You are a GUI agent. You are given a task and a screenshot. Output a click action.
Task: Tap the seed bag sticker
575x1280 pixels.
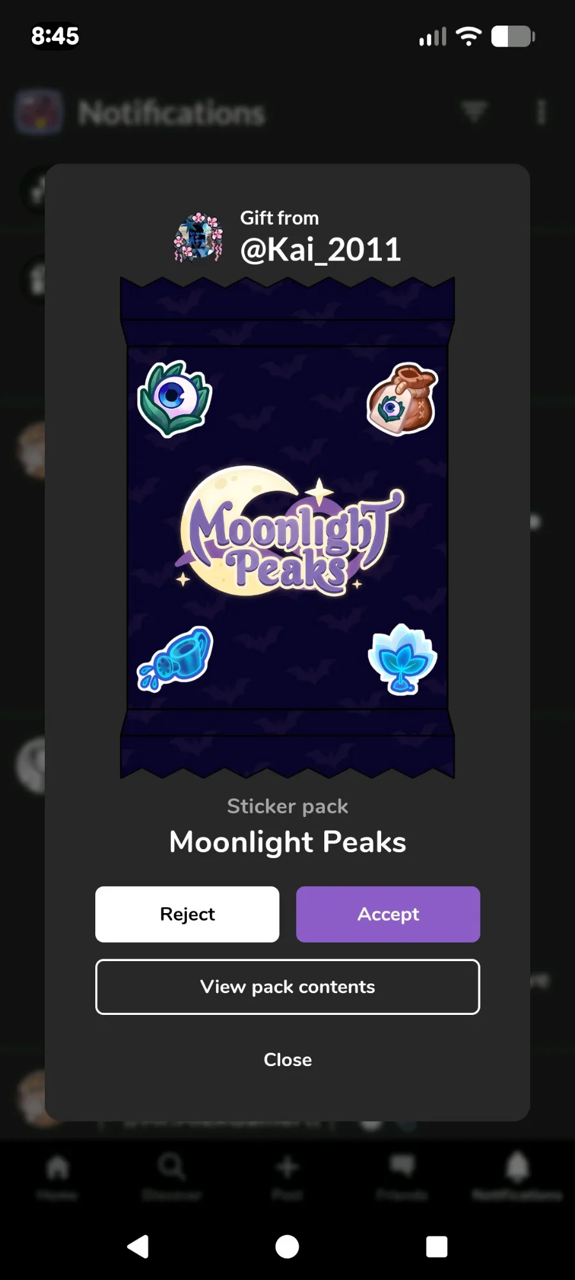[x=403, y=399]
